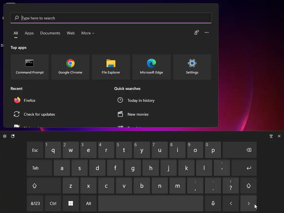Open Check for updates recent item
Viewport: 284px width, 213px height.
(x=34, y=114)
